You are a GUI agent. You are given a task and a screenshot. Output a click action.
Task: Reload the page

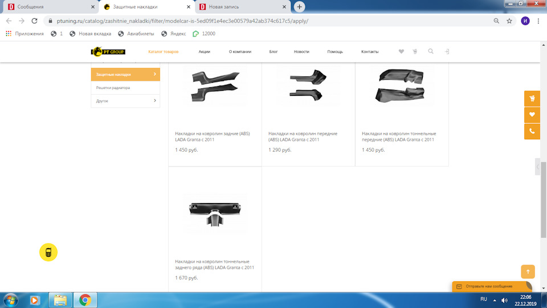click(34, 21)
